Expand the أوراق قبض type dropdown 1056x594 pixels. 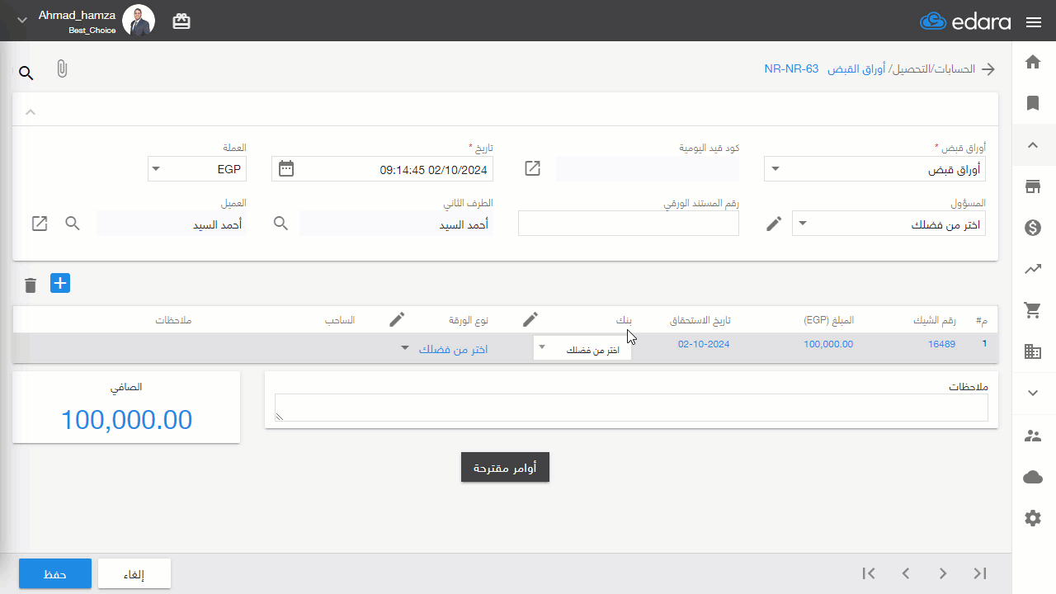click(874, 169)
